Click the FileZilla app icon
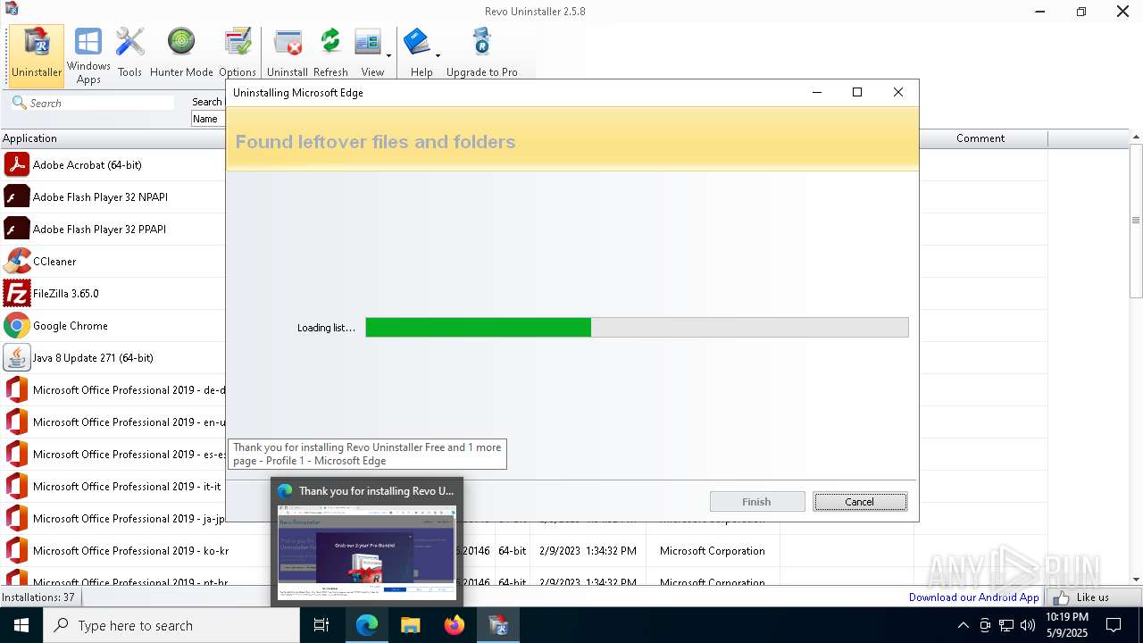 pos(17,294)
